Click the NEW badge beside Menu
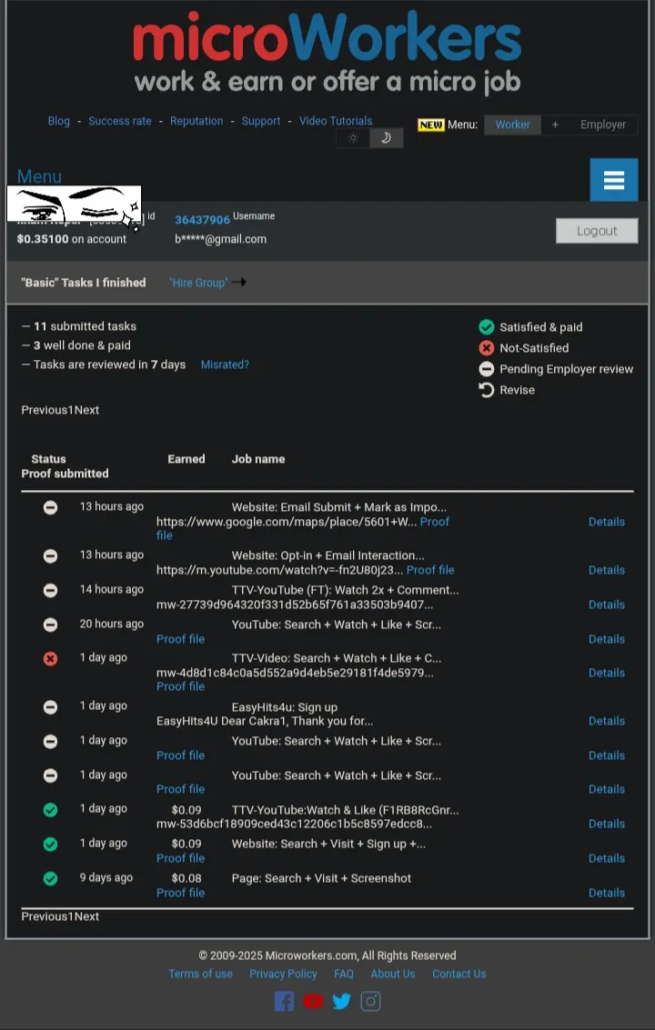The image size is (655, 1030). (x=431, y=125)
